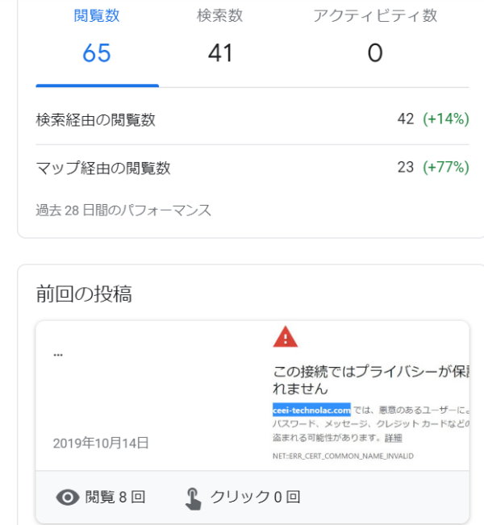Image resolution: width=484 pixels, height=525 pixels.
Task: Click the NET::ERR_CERT_COMMON_NAME_INVALID error code
Action: point(343,456)
